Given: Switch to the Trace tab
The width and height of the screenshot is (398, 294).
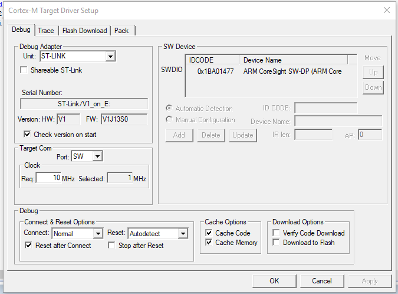Looking at the screenshot, I should point(45,31).
